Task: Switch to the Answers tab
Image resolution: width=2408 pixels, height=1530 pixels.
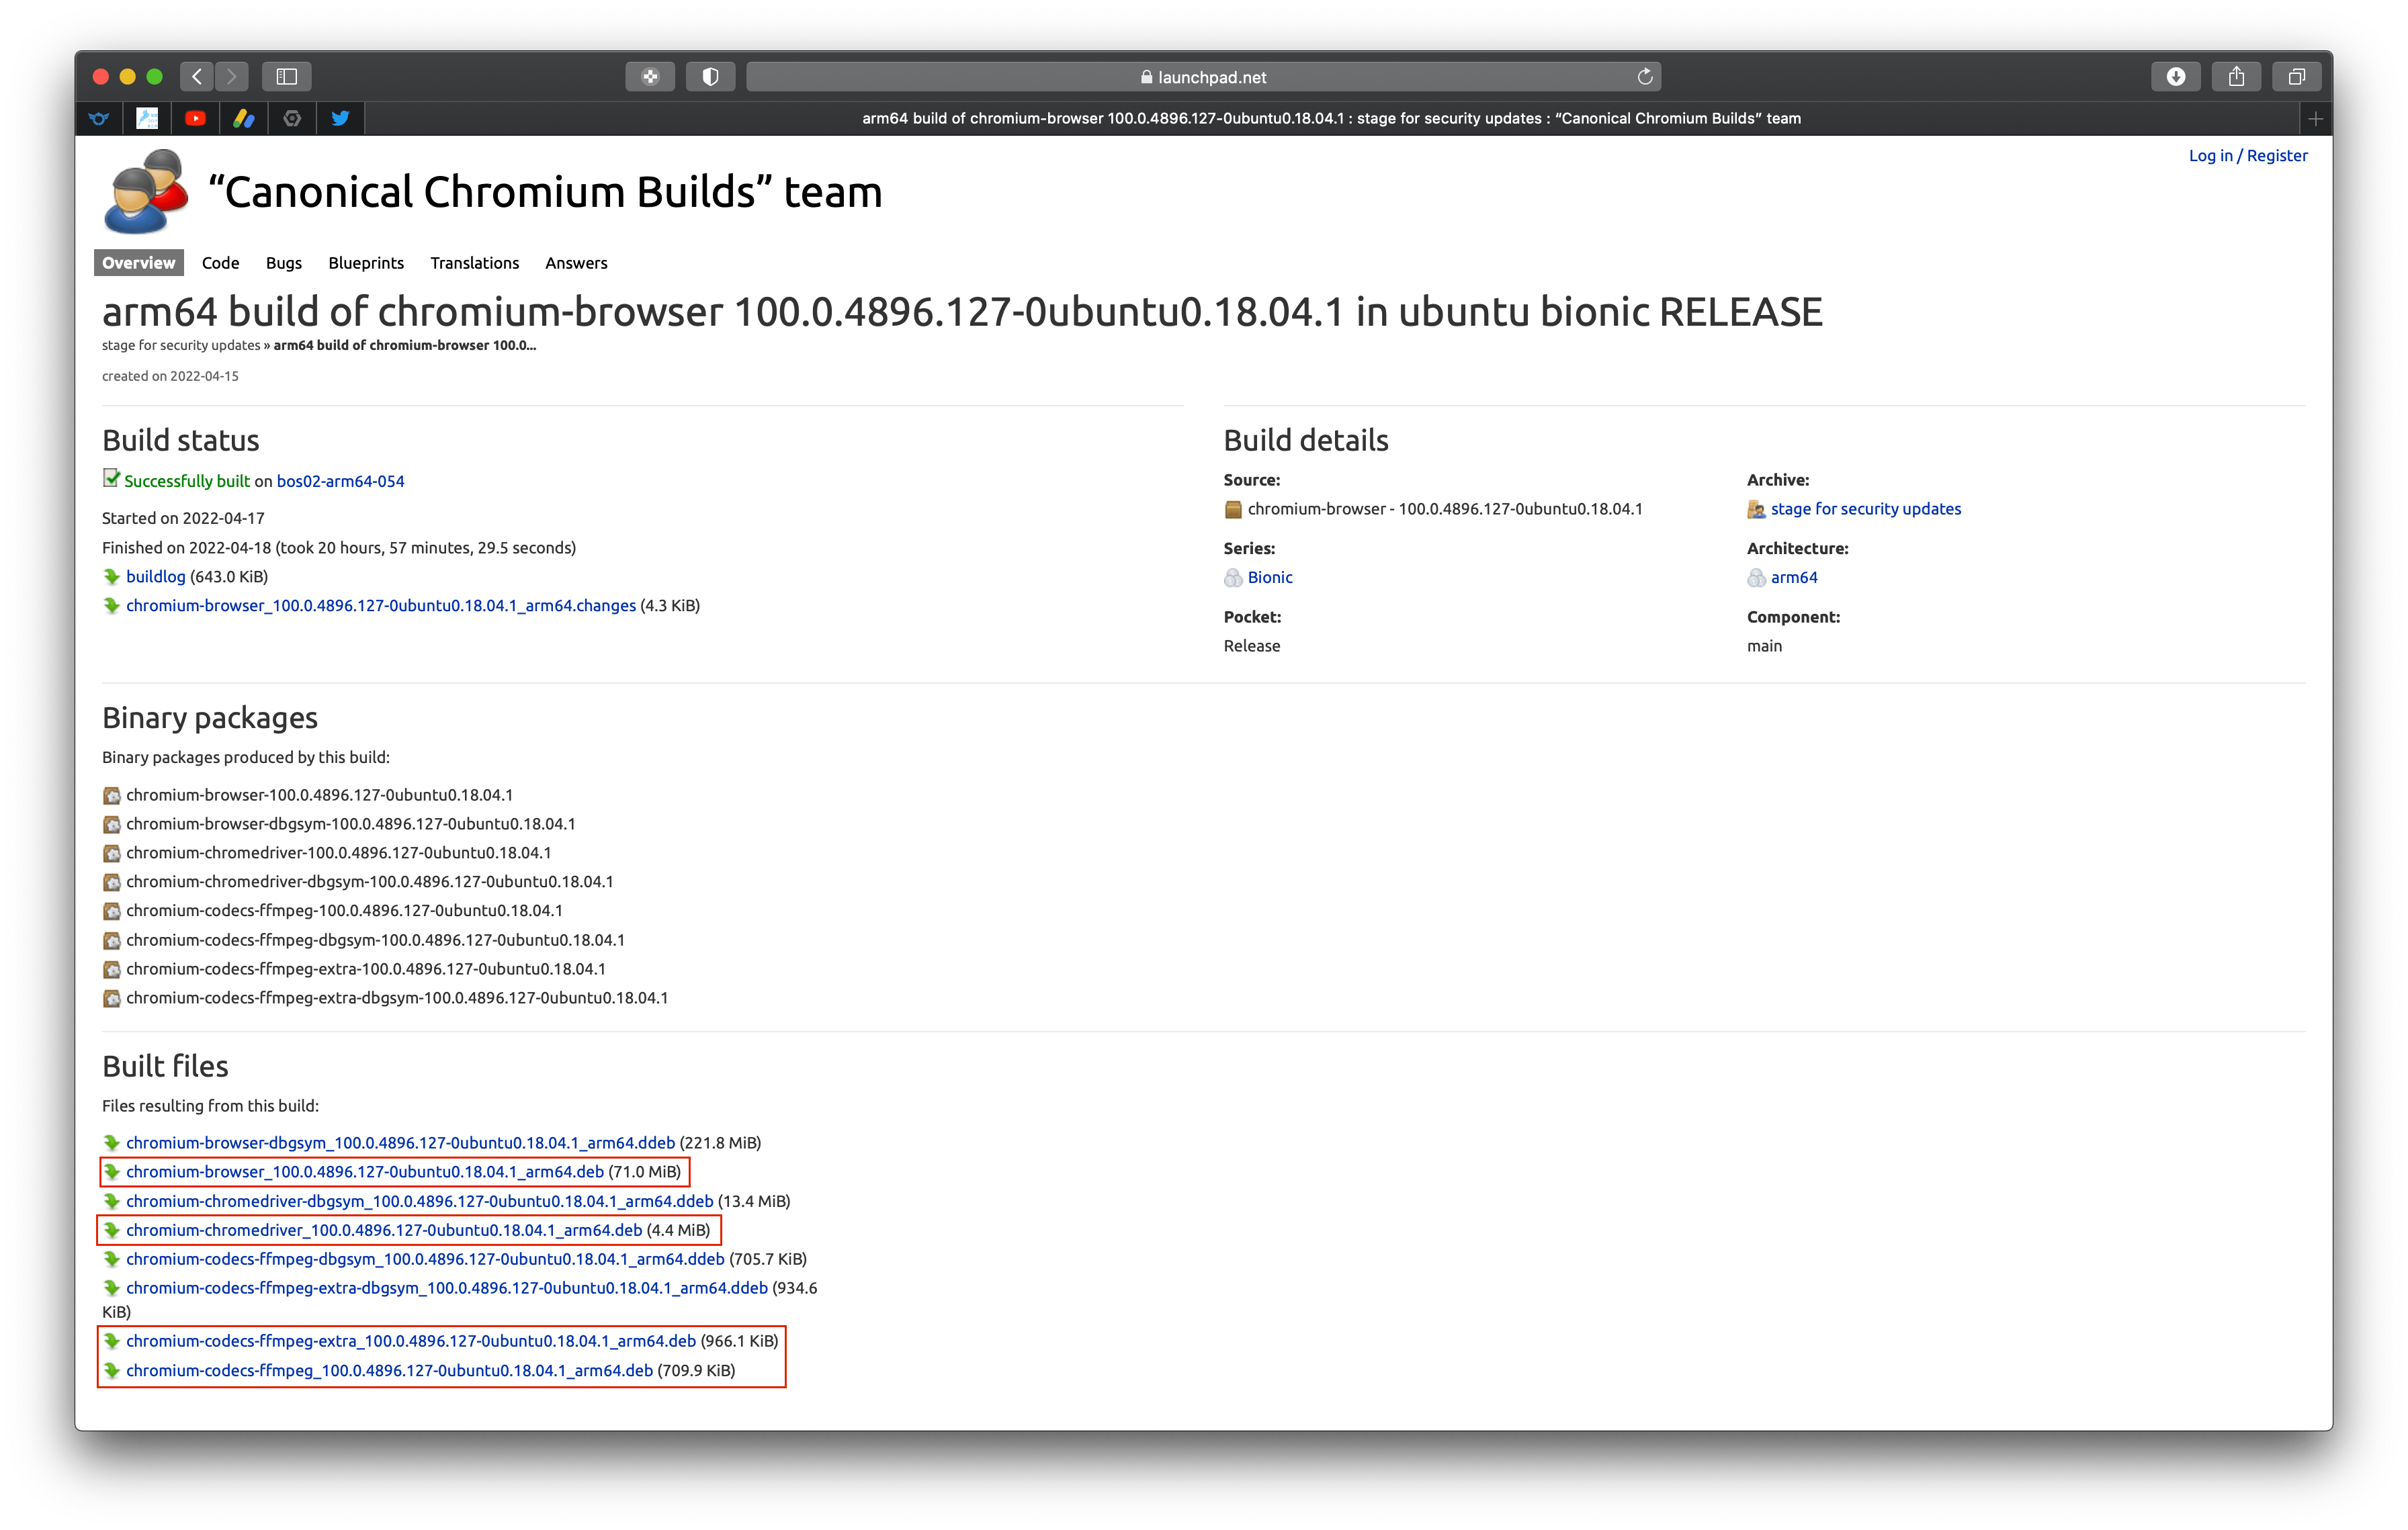Action: (576, 263)
